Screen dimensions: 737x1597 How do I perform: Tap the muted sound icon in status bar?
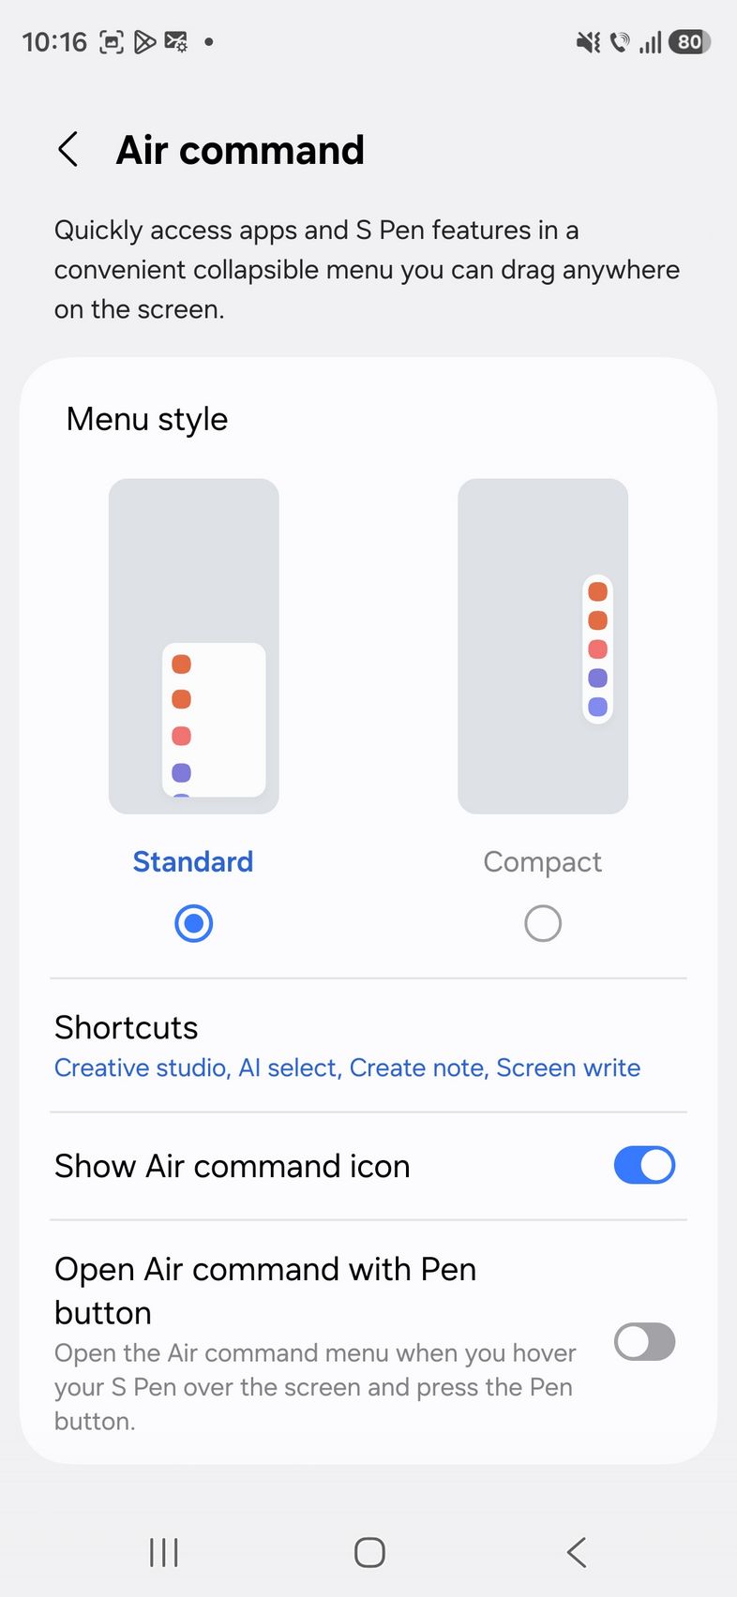[588, 42]
